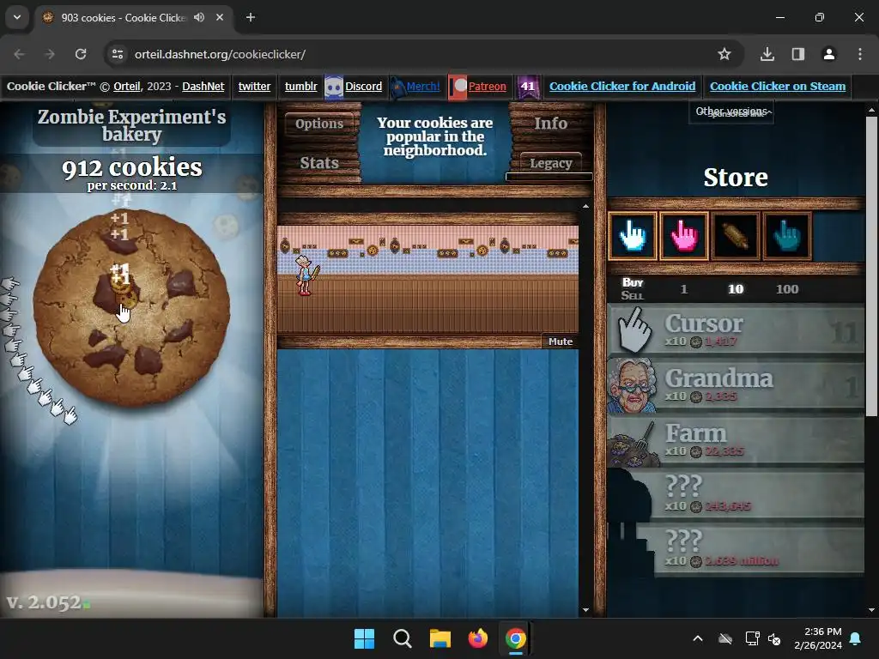Buy the rolling pin grandma upgrade
The width and height of the screenshot is (879, 659).
tap(736, 236)
